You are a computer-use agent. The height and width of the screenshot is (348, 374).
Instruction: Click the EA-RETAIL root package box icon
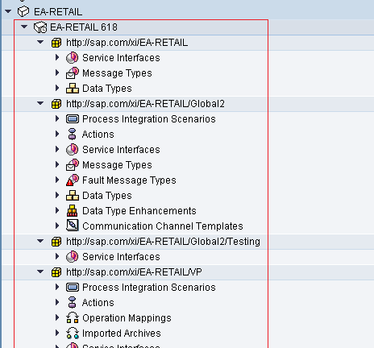23,11
